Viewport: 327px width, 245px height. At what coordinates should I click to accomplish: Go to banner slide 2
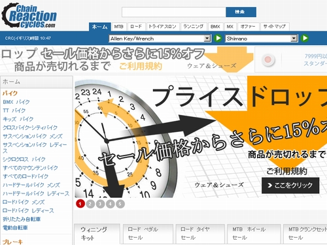point(90,204)
